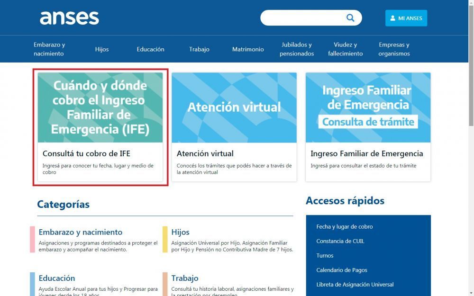Open MI ANSES with the person icon
The image size is (474, 296).
coord(406,18)
